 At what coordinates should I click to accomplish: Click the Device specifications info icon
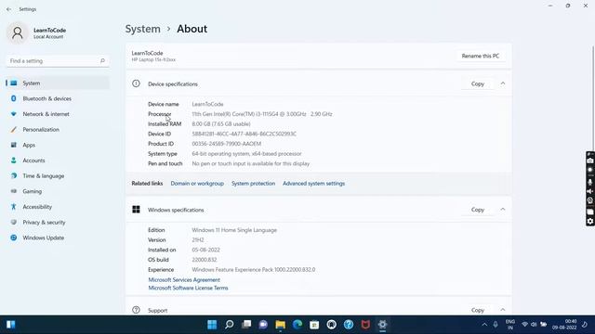[x=136, y=83]
